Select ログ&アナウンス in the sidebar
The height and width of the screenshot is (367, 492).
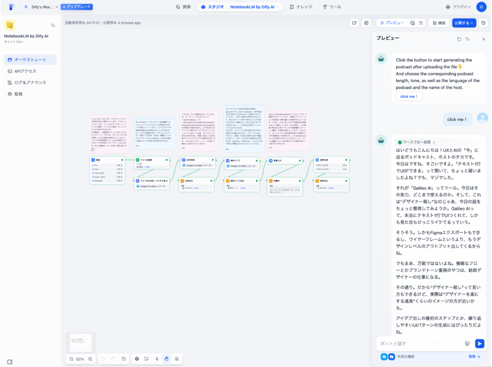30,83
